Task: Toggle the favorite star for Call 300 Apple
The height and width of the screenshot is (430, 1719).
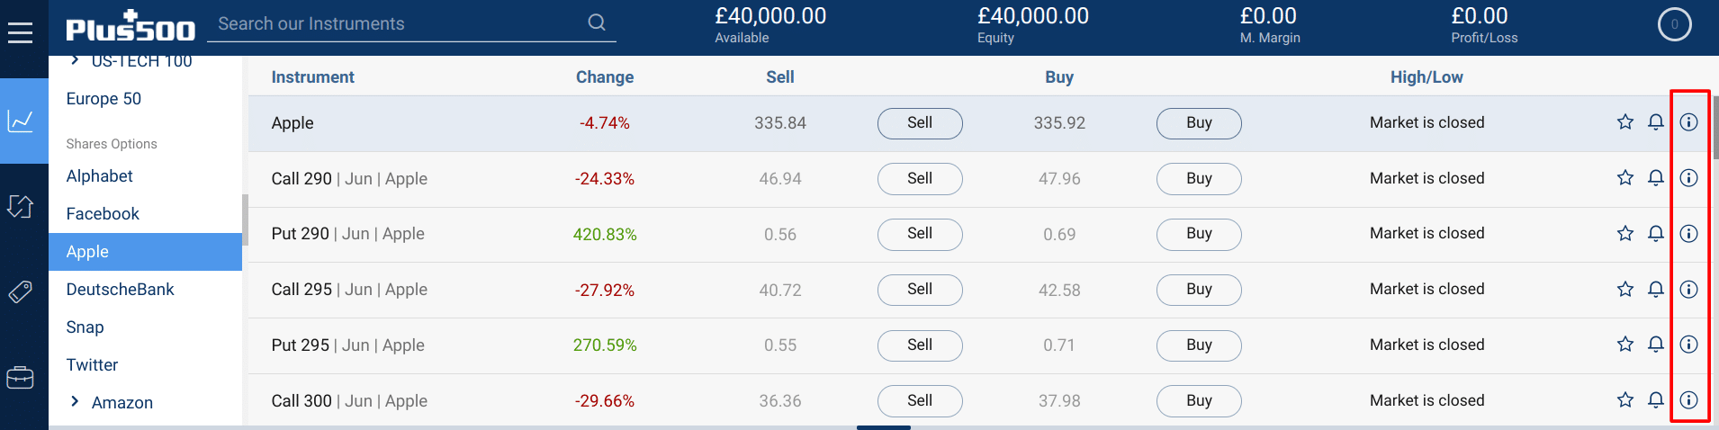Action: click(x=1625, y=400)
